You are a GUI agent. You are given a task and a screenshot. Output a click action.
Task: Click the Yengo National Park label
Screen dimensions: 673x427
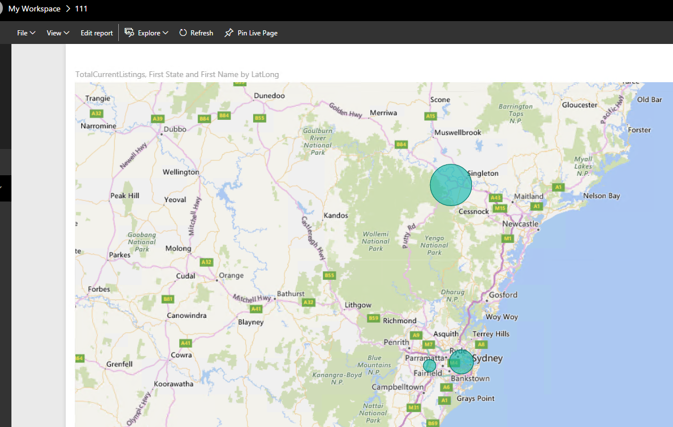(434, 245)
